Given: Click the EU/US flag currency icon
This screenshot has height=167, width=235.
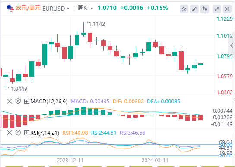Looking at the screenshot, I should 10,8.
